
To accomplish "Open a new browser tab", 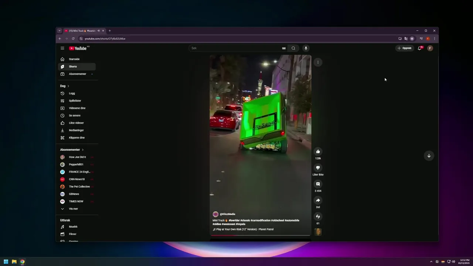I will tap(109, 31).
